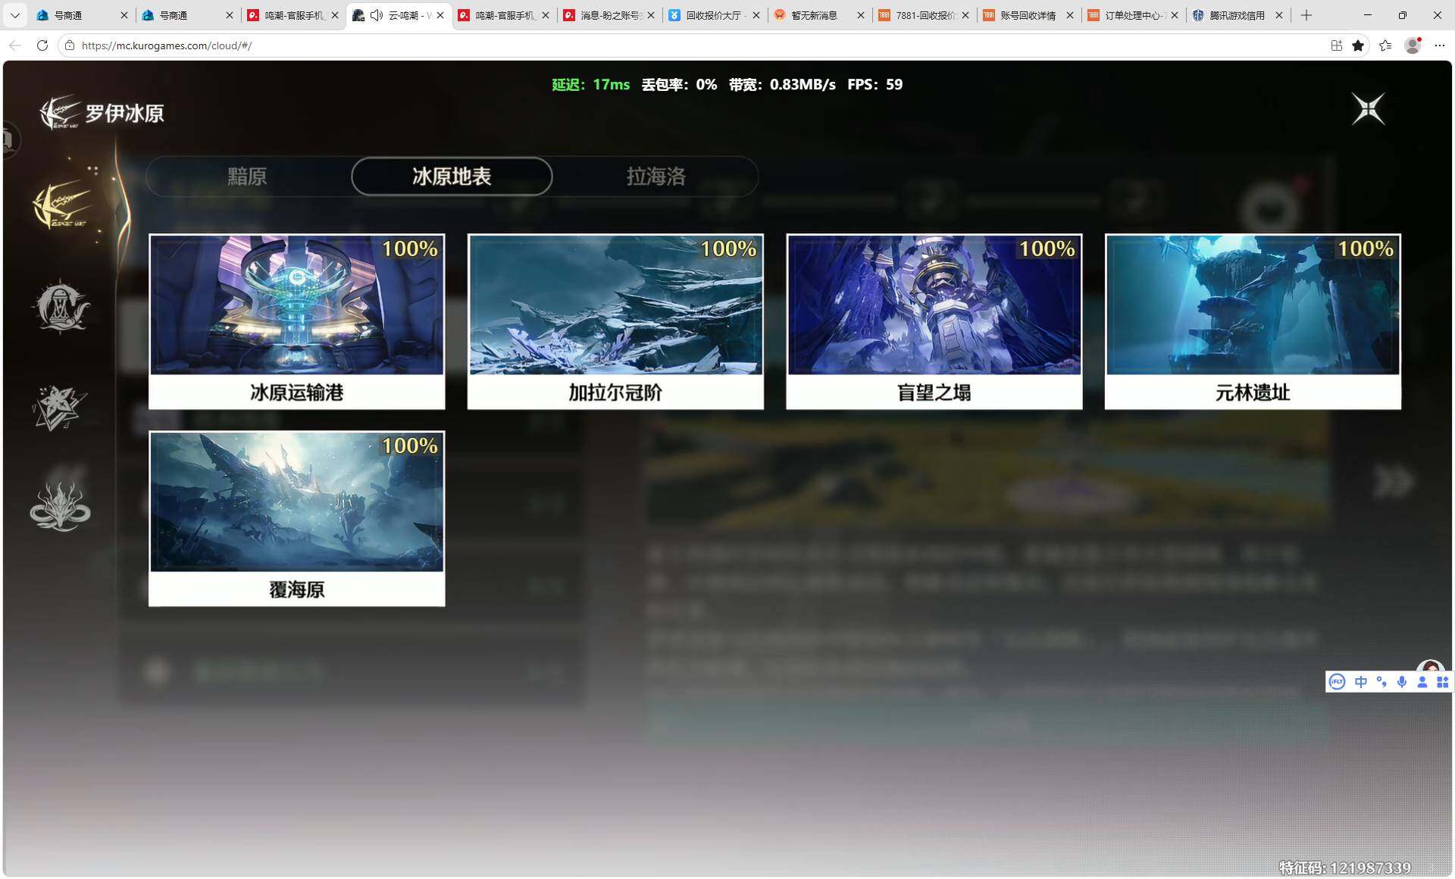Click the 100% progress on 冰原运输港
The image size is (1455, 879).
(x=410, y=249)
